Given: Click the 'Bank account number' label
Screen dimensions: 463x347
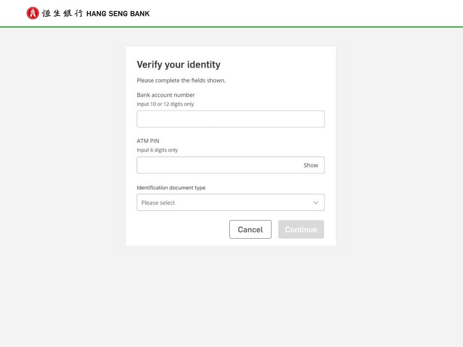Looking at the screenshot, I should click(166, 95).
